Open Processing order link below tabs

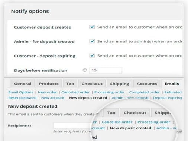tap(109, 92)
